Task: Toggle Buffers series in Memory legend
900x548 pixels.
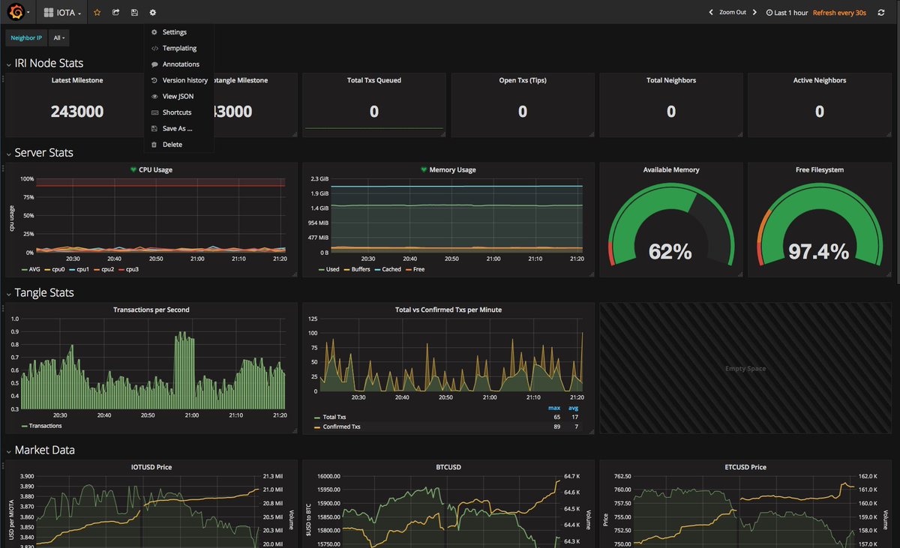Action: tap(357, 269)
